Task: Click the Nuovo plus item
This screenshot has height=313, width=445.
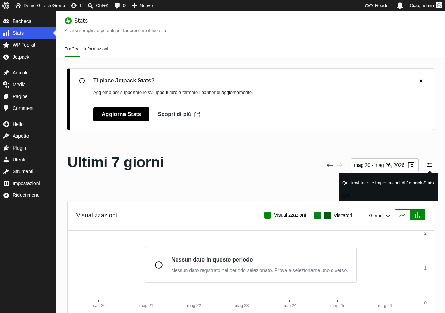Action: [142, 6]
